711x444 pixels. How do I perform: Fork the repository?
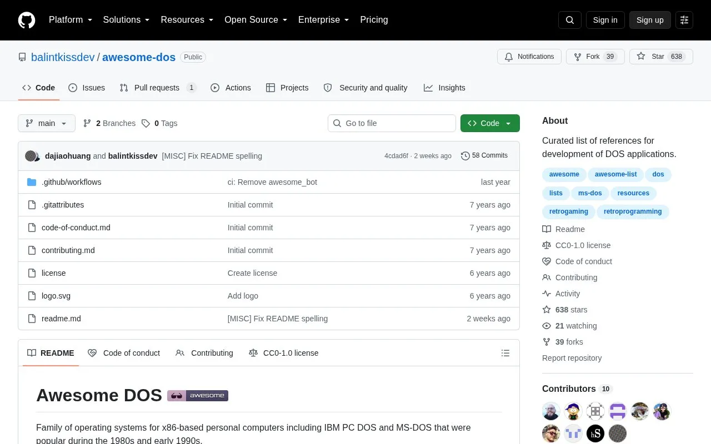[595, 57]
